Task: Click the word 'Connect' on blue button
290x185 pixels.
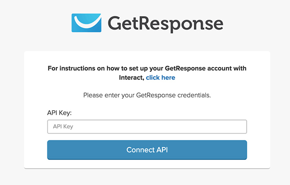Action: 140,150
